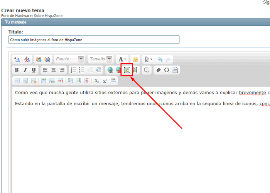Click the Insert Video icon
The image size is (270, 193).
[x=135, y=70]
